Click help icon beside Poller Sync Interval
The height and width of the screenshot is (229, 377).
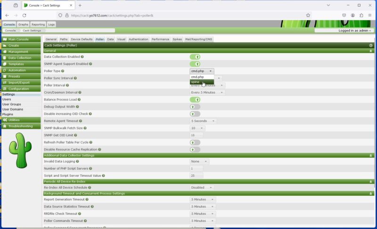point(75,78)
